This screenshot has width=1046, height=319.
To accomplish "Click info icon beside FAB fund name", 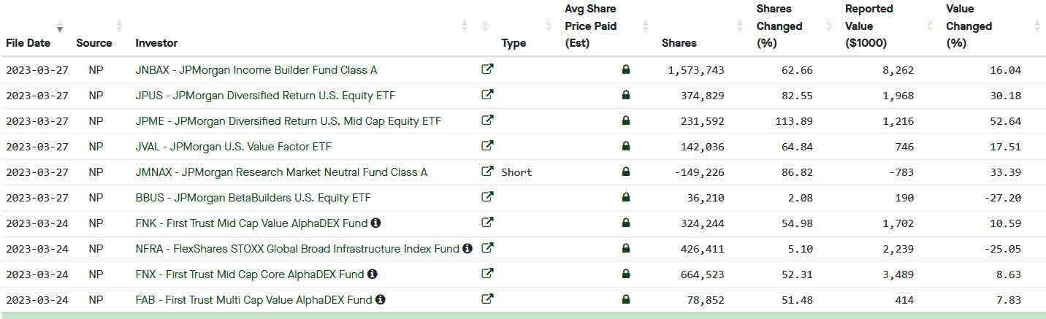I will click(381, 299).
